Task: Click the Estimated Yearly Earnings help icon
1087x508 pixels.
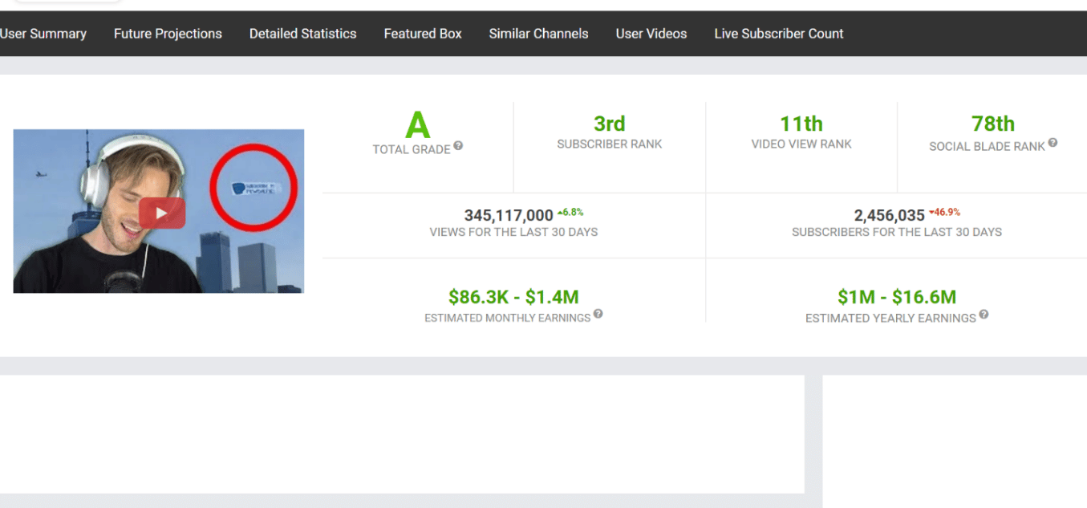Action: click(x=984, y=316)
